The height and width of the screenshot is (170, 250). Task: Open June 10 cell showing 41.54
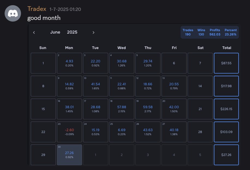95,86
